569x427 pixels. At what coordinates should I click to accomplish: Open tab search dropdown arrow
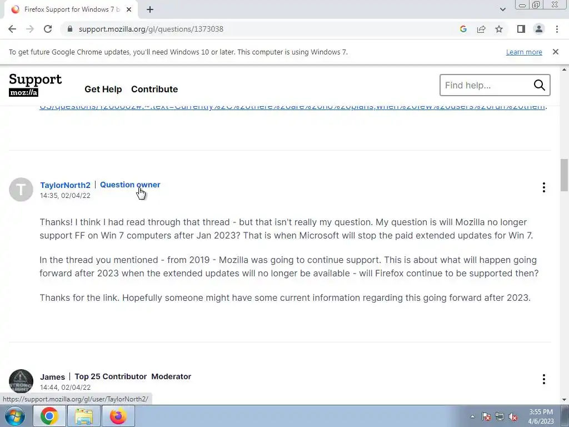(502, 9)
